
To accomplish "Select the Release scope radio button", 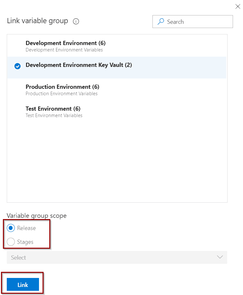I will 11,228.
